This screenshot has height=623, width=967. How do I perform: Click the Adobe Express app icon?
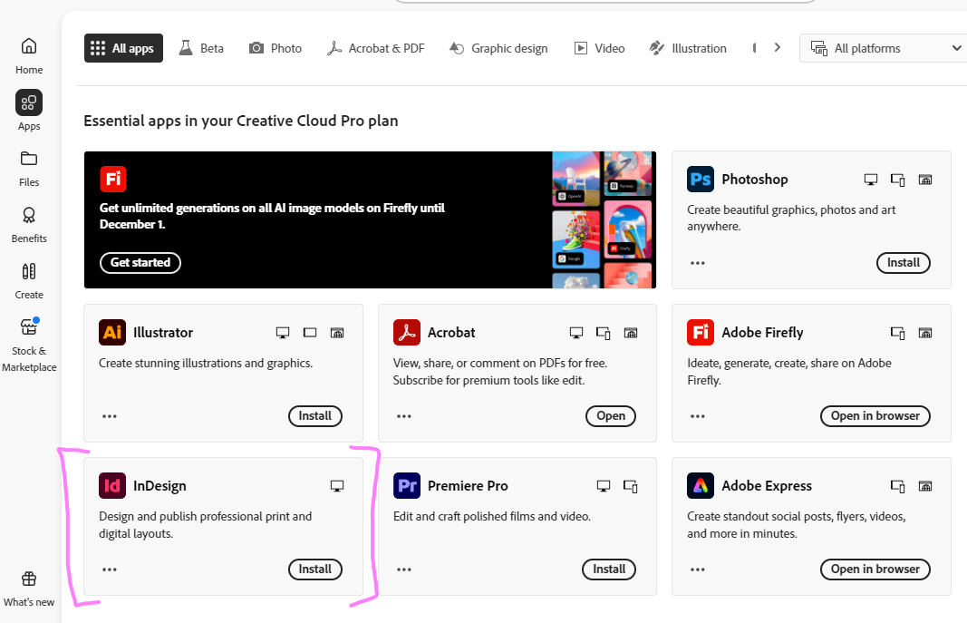700,486
